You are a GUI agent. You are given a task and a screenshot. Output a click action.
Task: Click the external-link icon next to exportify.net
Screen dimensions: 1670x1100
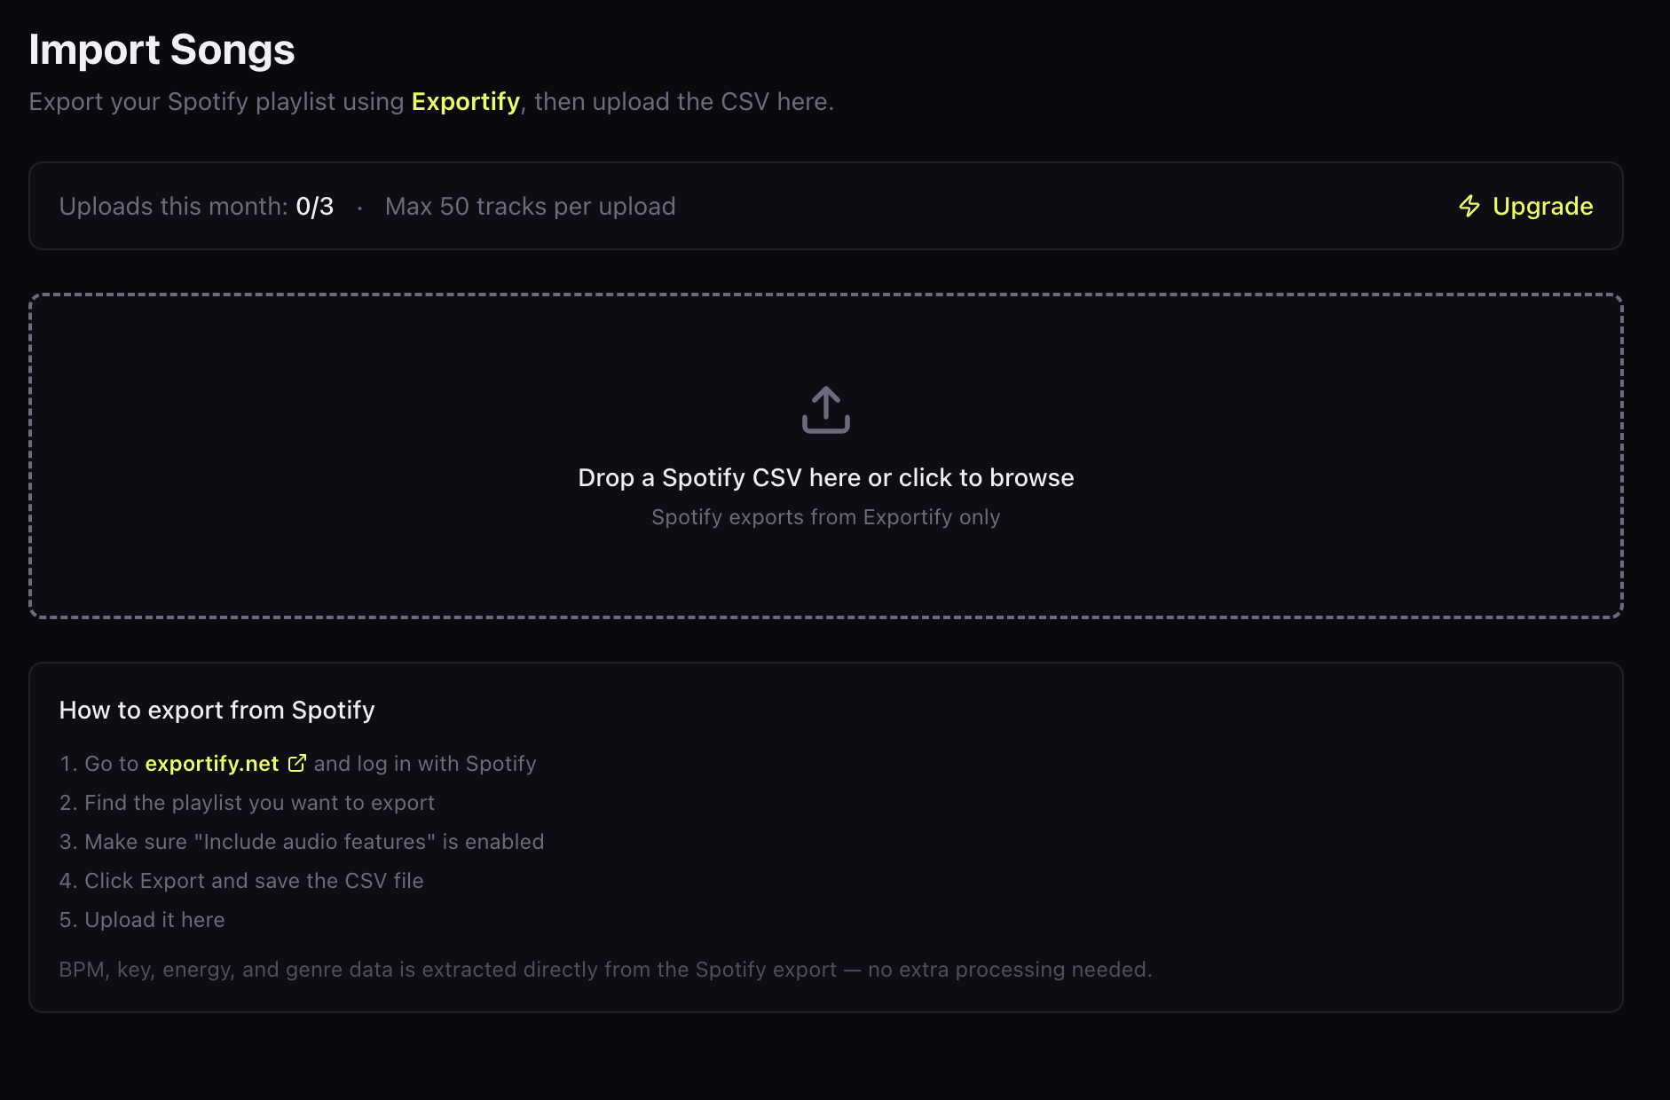[296, 761]
